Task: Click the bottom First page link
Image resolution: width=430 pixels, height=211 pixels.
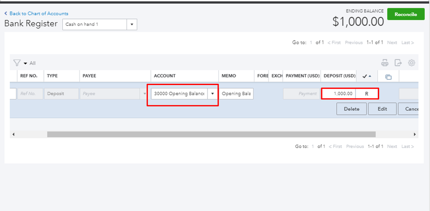Action: click(x=335, y=147)
